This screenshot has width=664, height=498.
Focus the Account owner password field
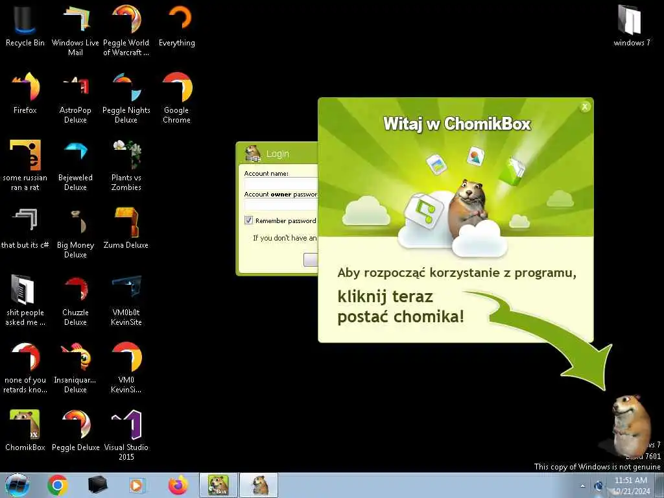point(281,205)
